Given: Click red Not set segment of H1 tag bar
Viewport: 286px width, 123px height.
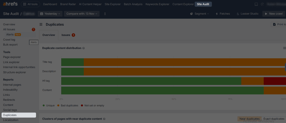Looking at the screenshot, I should [275, 81].
